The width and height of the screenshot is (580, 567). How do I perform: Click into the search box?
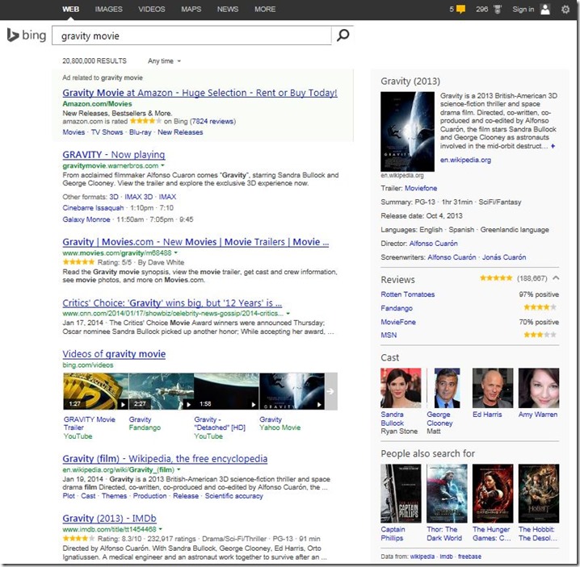coord(191,35)
